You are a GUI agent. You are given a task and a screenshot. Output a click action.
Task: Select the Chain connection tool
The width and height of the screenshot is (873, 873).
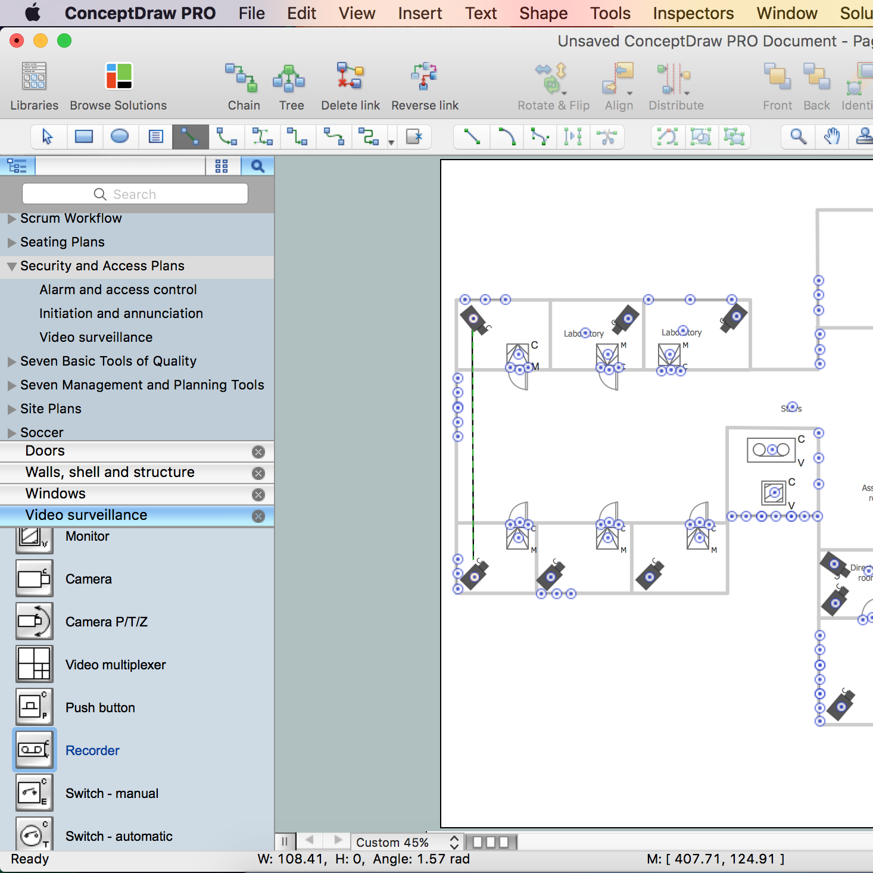pyautogui.click(x=243, y=78)
